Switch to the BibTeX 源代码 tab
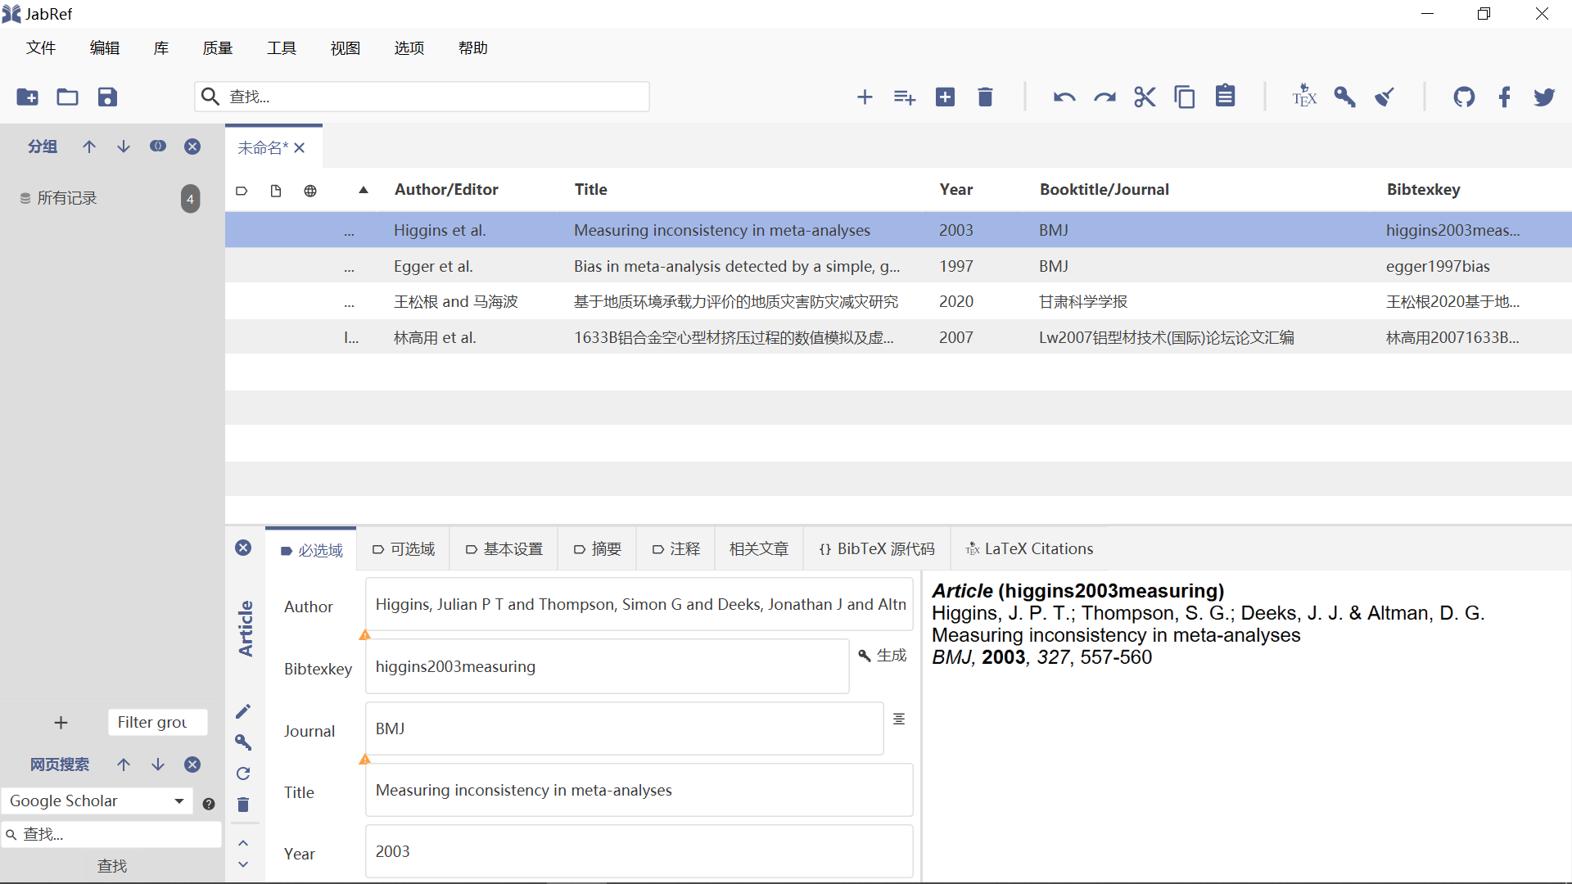This screenshot has width=1572, height=884. pyautogui.click(x=877, y=549)
